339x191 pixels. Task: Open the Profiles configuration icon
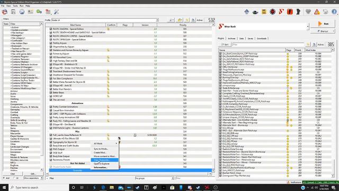(x=31, y=12)
